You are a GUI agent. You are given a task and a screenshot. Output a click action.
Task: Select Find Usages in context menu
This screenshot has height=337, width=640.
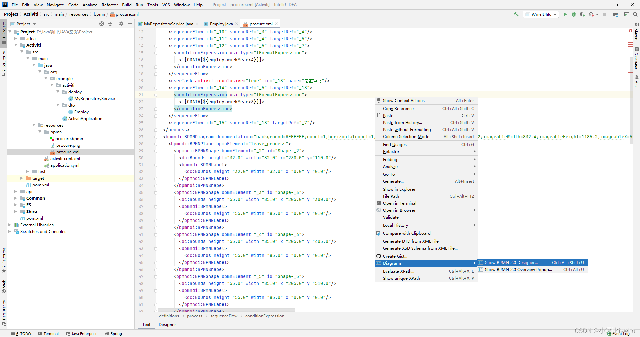pyautogui.click(x=426, y=144)
